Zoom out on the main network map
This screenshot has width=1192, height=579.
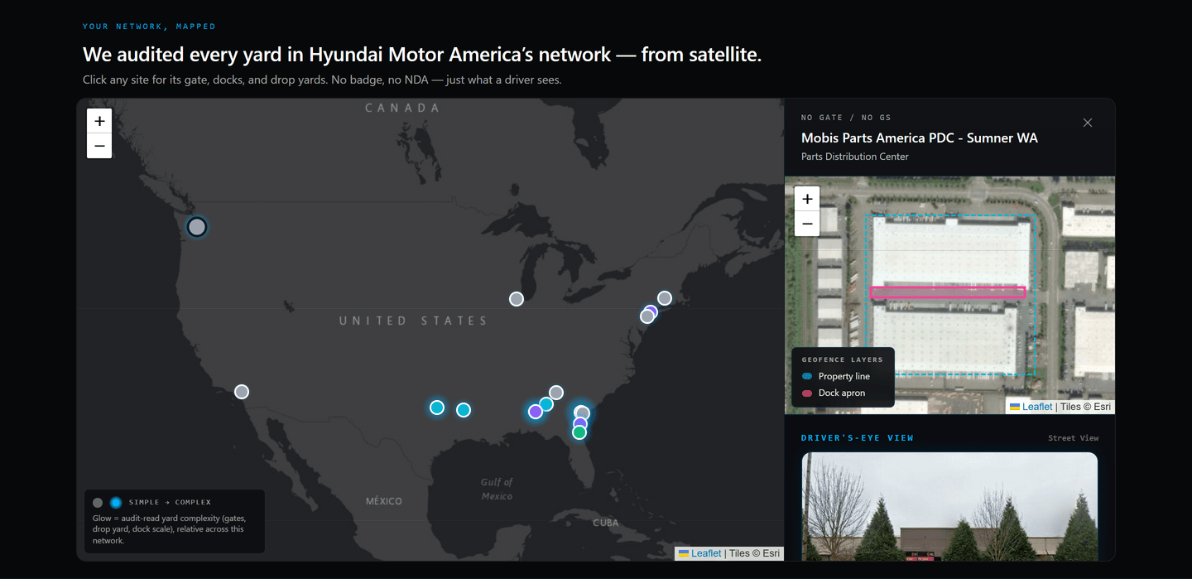99,146
